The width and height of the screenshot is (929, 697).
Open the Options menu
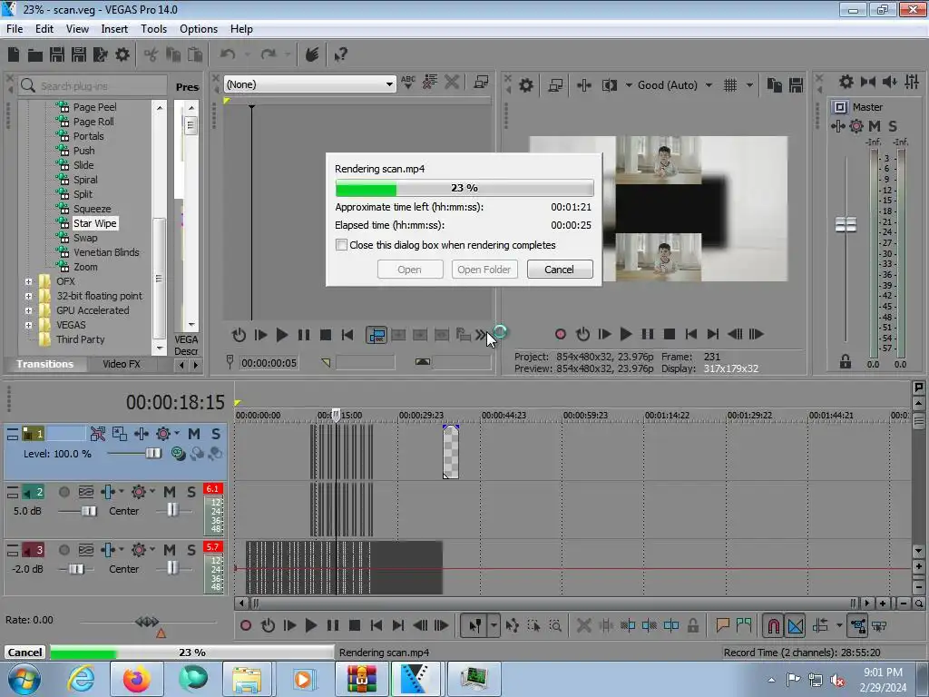[x=199, y=28]
